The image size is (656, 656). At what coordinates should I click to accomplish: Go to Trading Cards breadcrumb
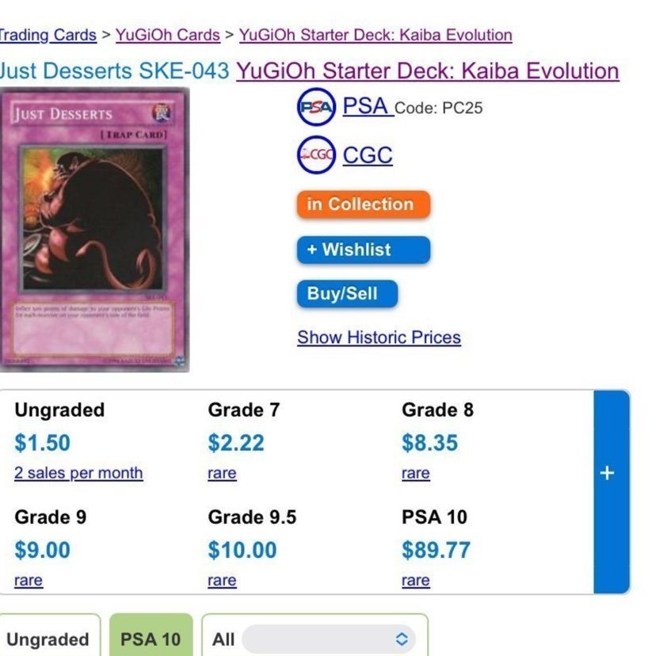(x=48, y=35)
